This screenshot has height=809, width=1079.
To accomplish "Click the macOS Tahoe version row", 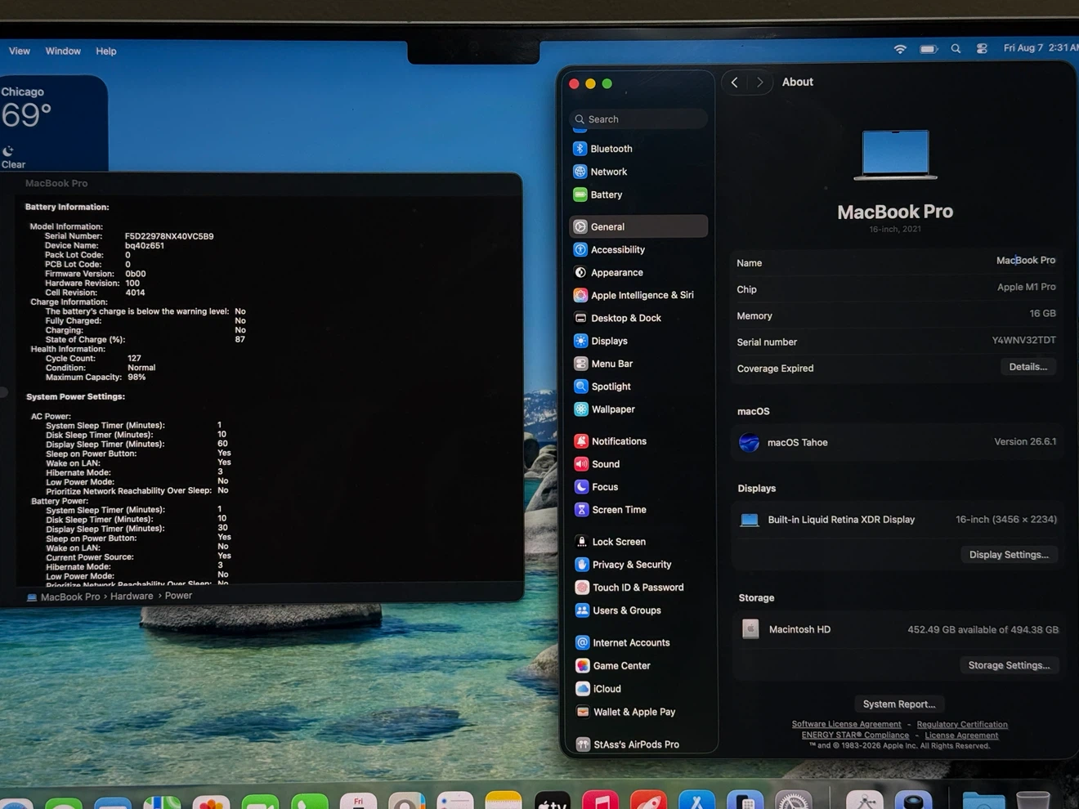I will coord(896,442).
